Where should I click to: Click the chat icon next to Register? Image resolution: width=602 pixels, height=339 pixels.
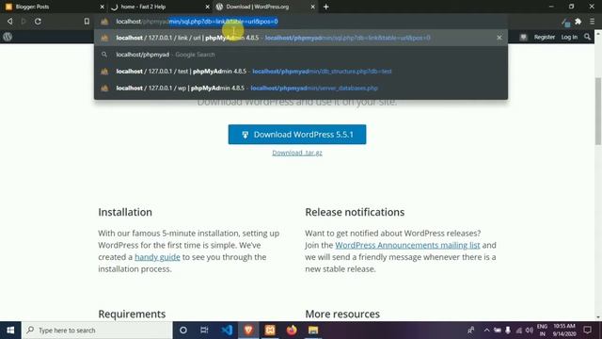[523, 38]
